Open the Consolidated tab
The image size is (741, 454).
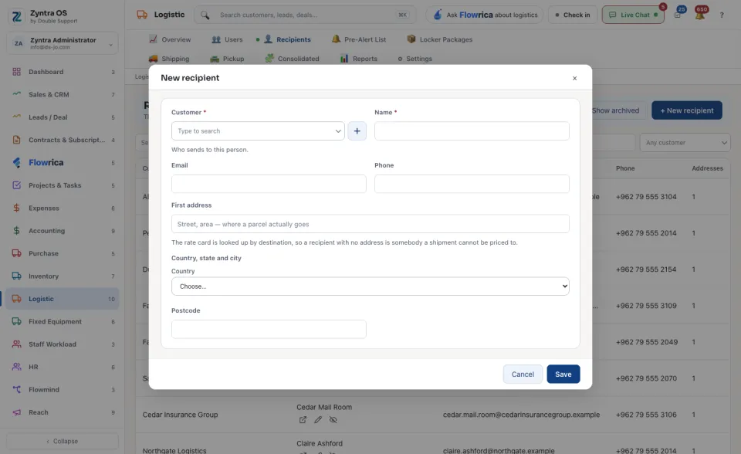tap(292, 59)
